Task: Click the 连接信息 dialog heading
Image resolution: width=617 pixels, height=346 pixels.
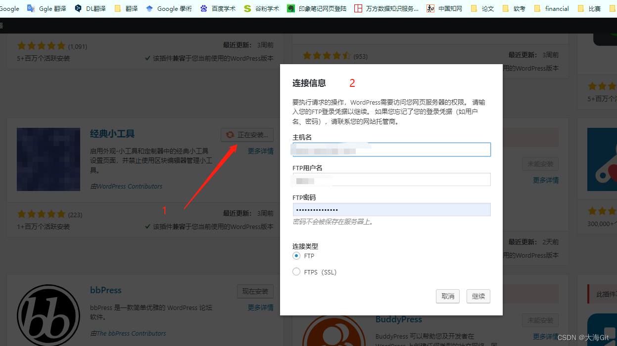Action: [309, 83]
